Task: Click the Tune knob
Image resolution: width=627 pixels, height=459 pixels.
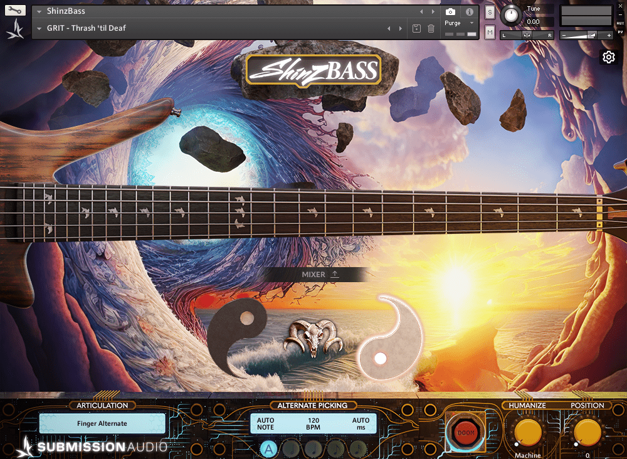Action: coord(512,14)
